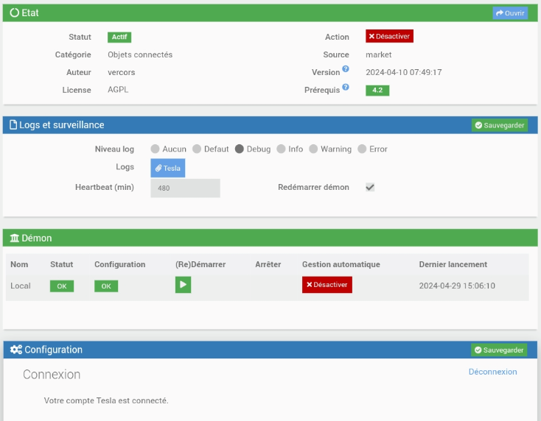Viewport: 541px width, 421px height.
Task: Click the Local daemon name cell
Action: coord(21,286)
